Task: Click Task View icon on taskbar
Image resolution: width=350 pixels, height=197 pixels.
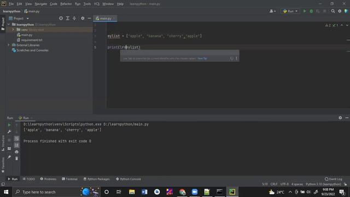Action: click(x=119, y=192)
